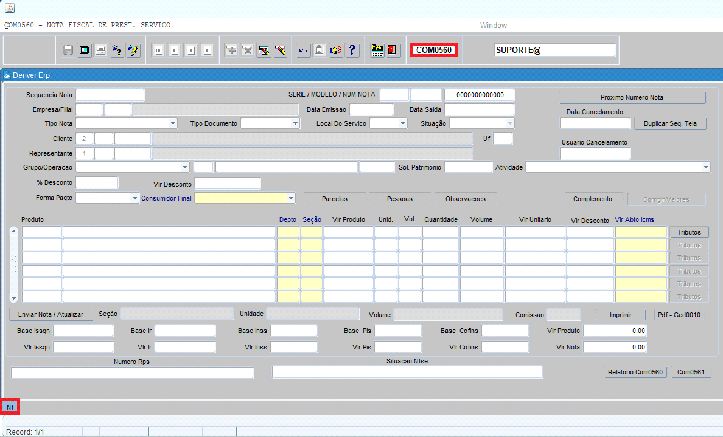Image resolution: width=723 pixels, height=437 pixels.
Task: Click the Insert Record plus icon
Action: (x=231, y=50)
